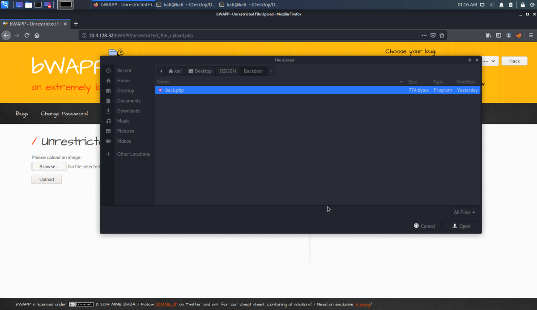Click the Save to Pocket icon
This screenshot has width=537, height=310.
[433, 35]
